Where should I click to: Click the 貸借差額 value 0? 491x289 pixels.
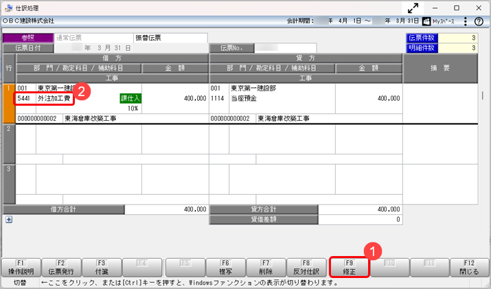click(360, 220)
